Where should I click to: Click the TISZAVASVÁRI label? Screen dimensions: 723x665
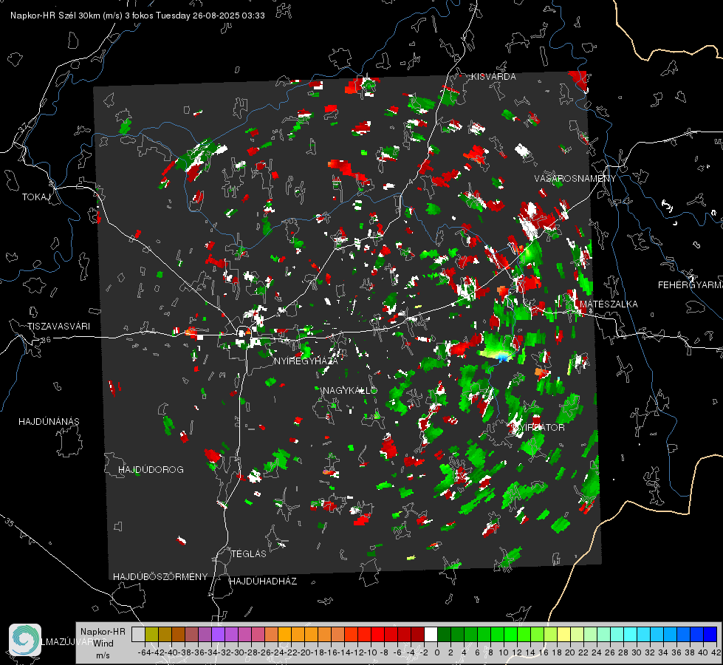pyautogui.click(x=58, y=327)
